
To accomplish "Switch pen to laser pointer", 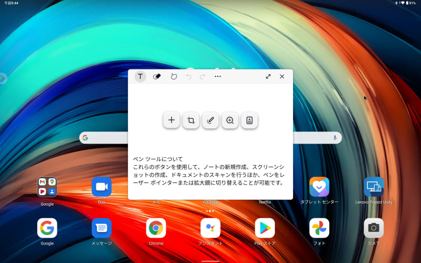I will tap(210, 120).
